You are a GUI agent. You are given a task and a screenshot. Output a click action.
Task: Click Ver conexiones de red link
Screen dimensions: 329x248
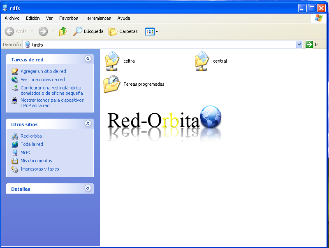click(x=43, y=80)
